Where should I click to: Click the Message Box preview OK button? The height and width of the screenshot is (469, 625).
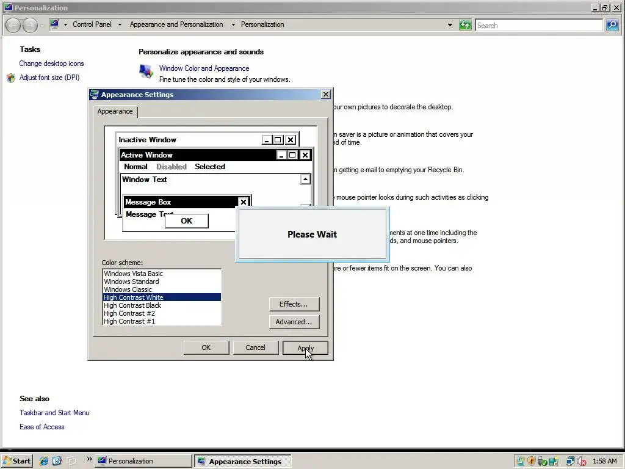point(187,221)
